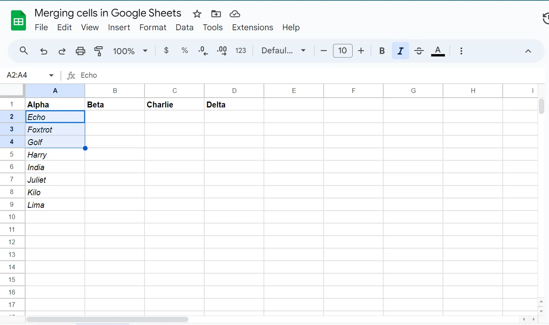Click the document title text
This screenshot has height=325, width=549.
108,13
